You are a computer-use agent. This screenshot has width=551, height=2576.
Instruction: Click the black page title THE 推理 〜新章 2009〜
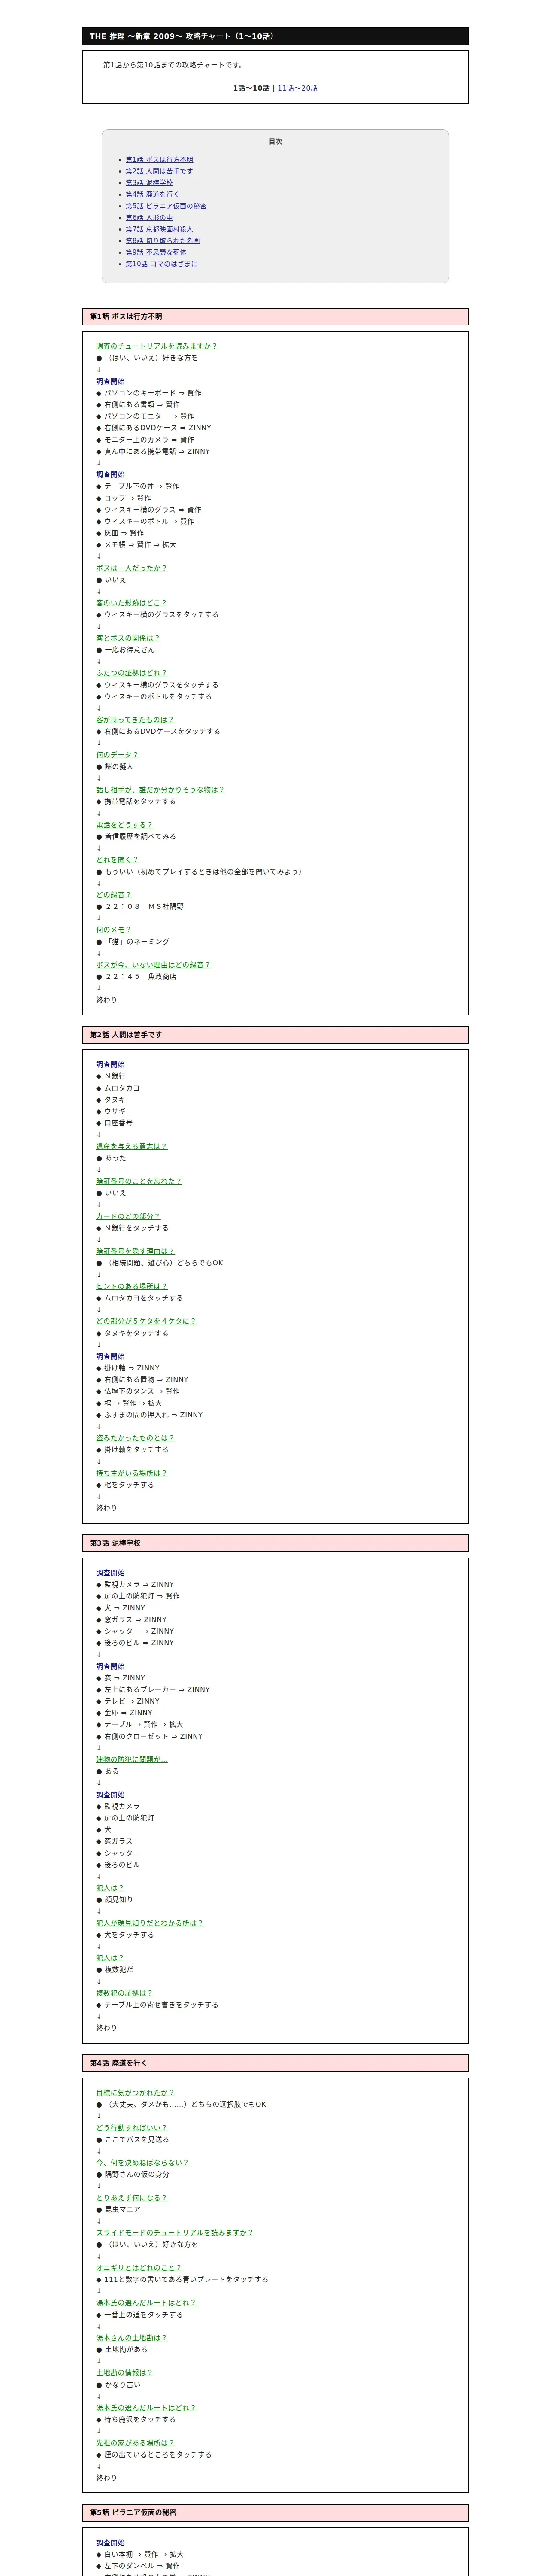pyautogui.click(x=275, y=36)
